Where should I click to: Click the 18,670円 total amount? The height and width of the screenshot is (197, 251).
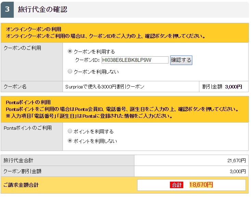click(201, 185)
